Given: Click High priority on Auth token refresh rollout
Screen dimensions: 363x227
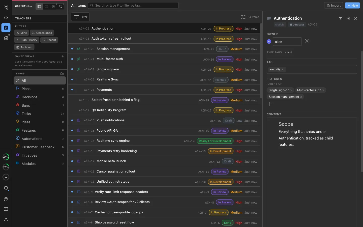Looking at the screenshot, I should [x=239, y=39].
